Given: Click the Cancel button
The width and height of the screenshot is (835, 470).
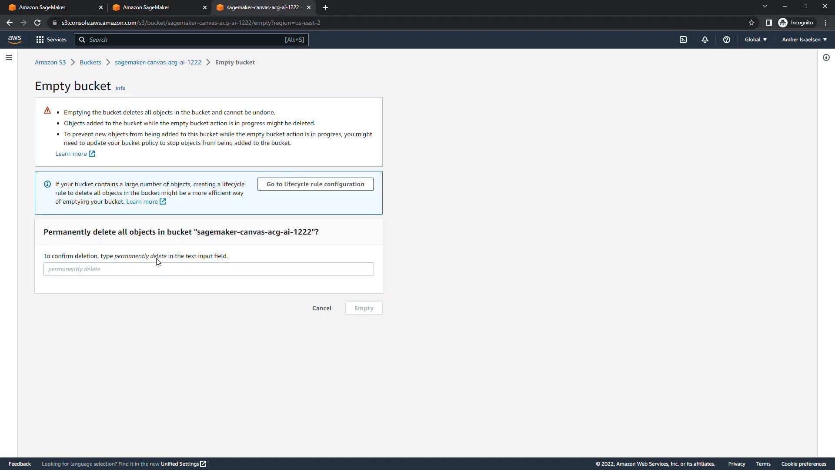Looking at the screenshot, I should tap(321, 308).
